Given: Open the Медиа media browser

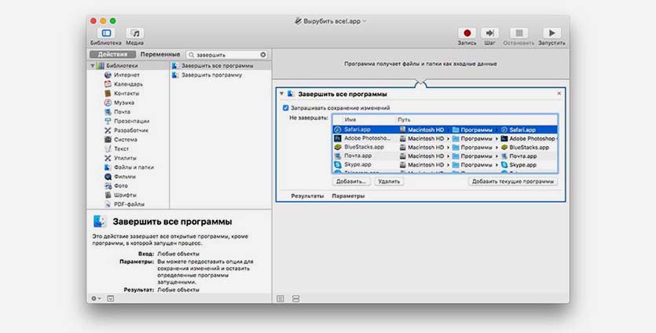Looking at the screenshot, I should point(134,33).
